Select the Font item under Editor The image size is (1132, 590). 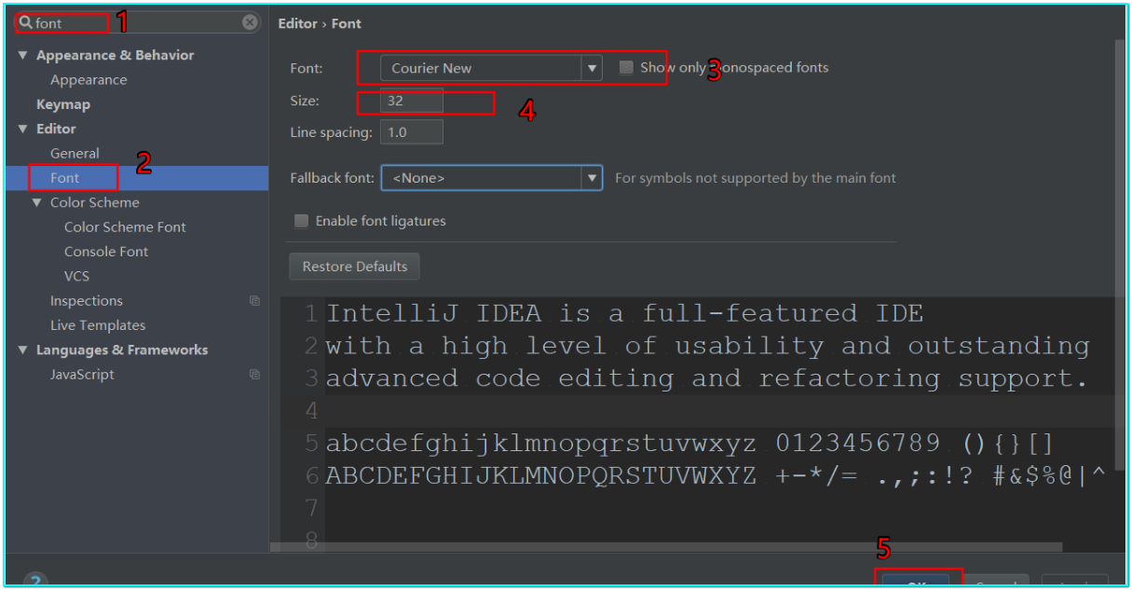tap(65, 178)
